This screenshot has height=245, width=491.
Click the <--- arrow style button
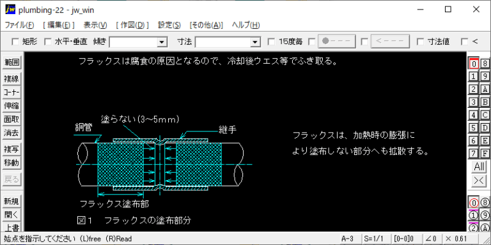point(390,41)
